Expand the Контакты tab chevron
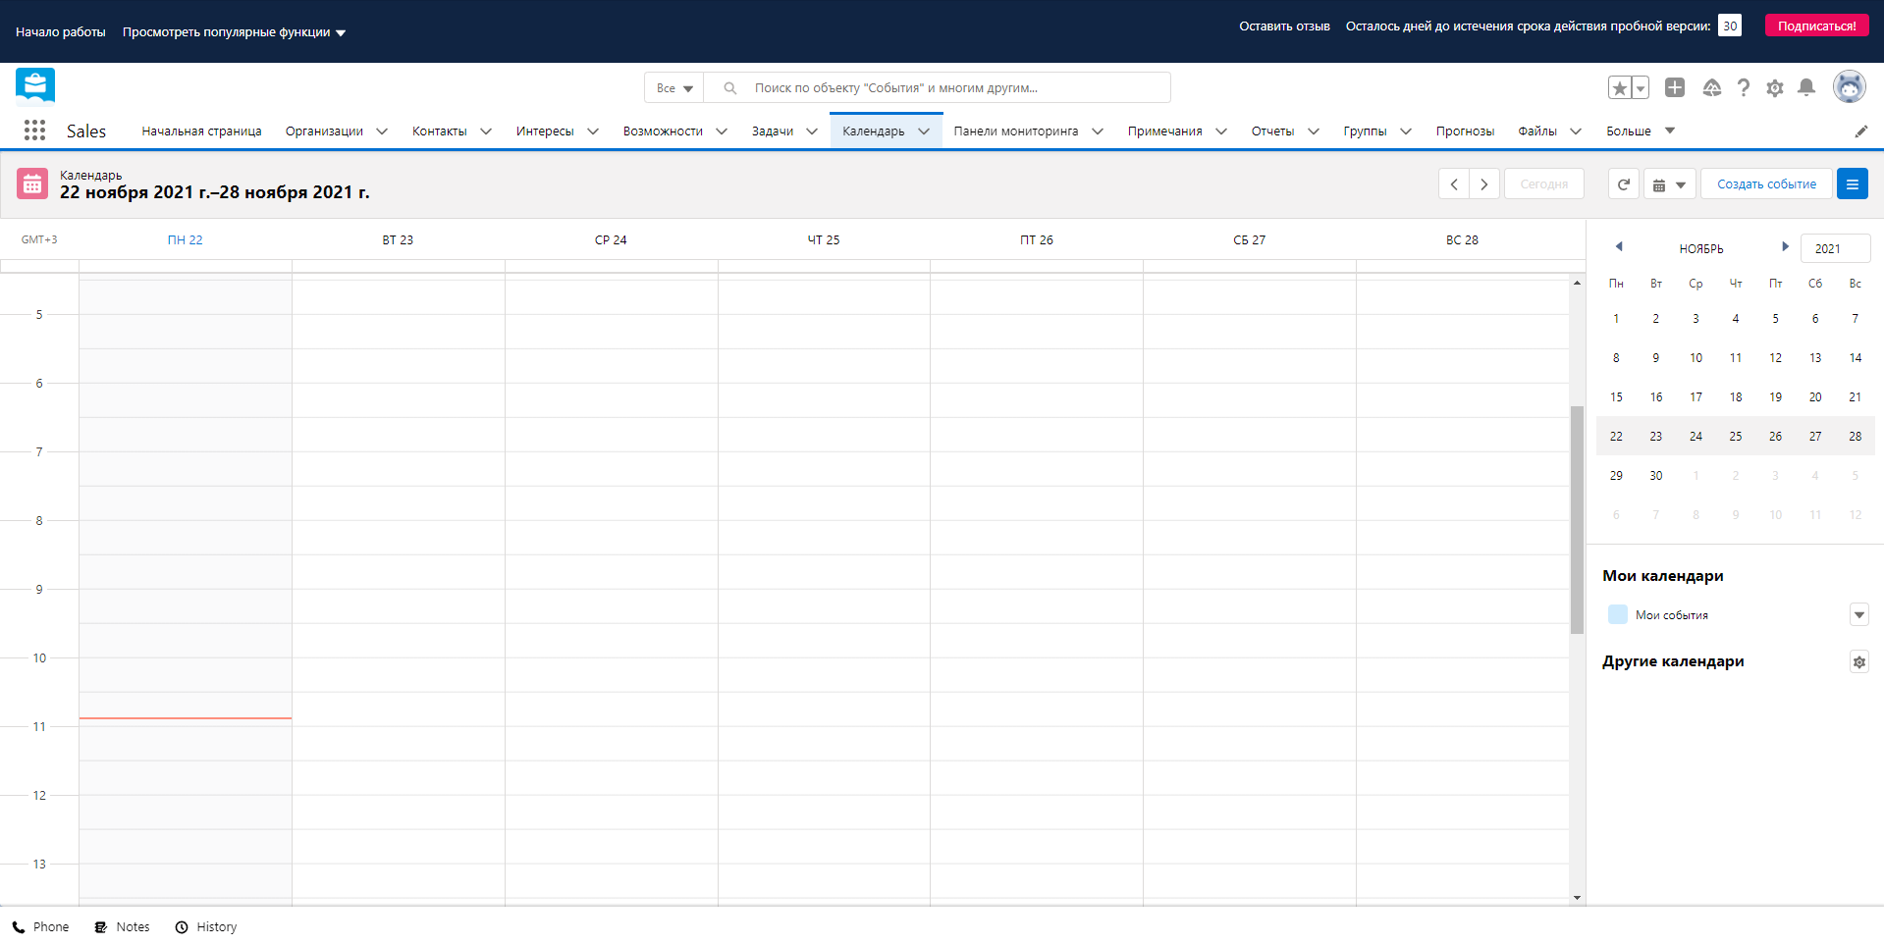Screen dimensions: 1884x945 click(x=486, y=131)
